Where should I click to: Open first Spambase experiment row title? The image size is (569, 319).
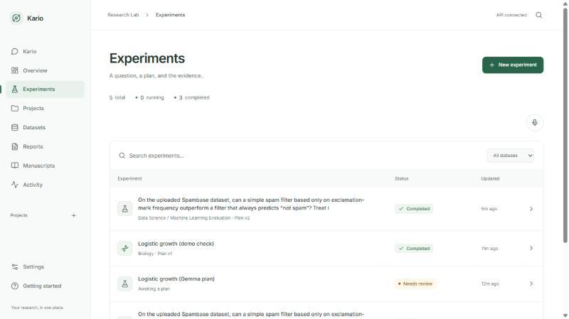click(x=251, y=204)
